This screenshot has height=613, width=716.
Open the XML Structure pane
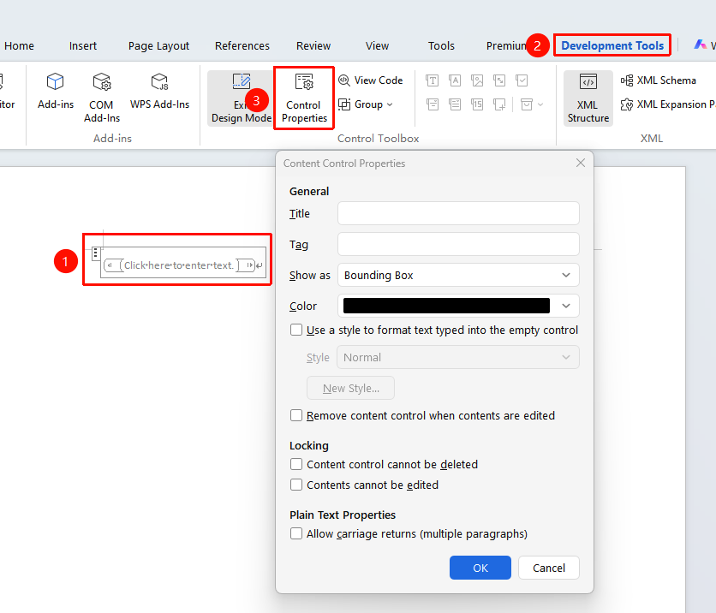[588, 98]
